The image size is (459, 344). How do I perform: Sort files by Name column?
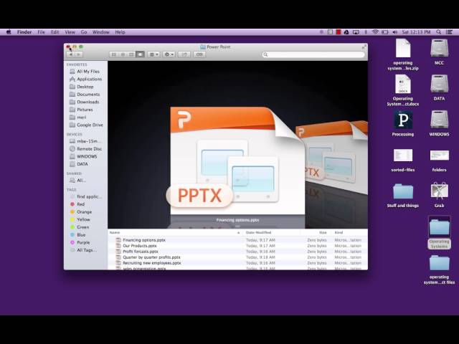(175, 232)
